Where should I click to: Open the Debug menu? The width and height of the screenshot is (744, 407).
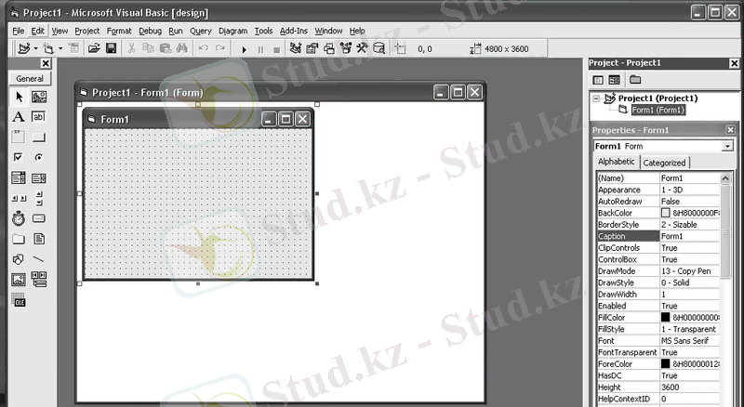click(x=150, y=31)
